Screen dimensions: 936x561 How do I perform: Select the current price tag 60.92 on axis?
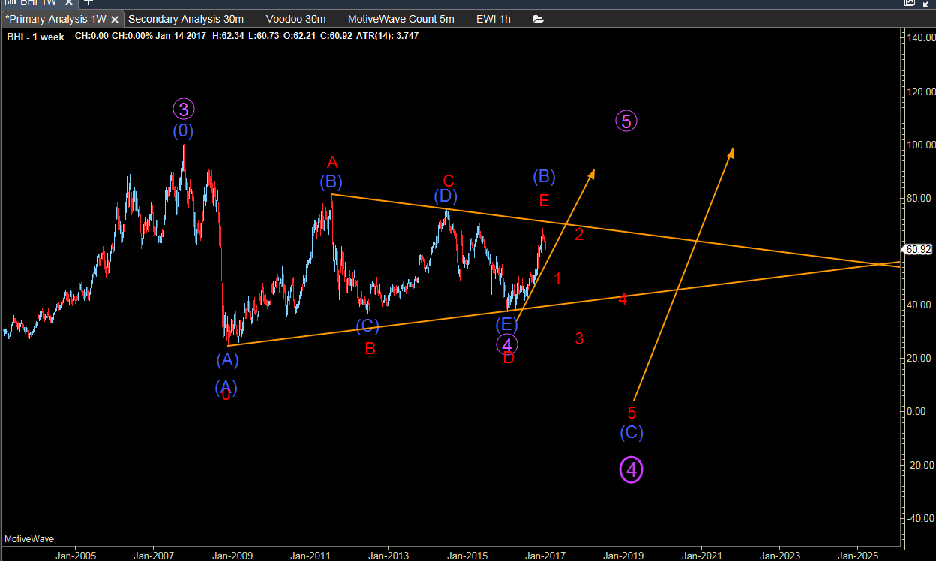pos(918,250)
